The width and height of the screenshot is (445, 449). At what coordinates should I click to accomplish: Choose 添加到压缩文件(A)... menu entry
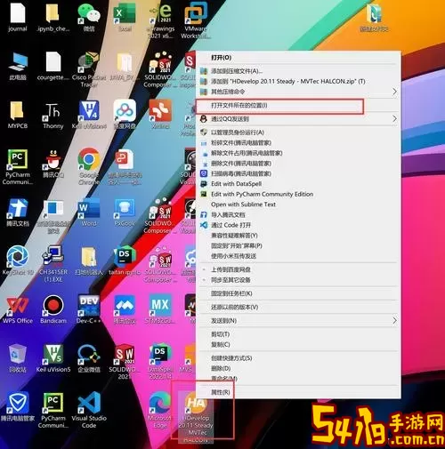tap(237, 71)
